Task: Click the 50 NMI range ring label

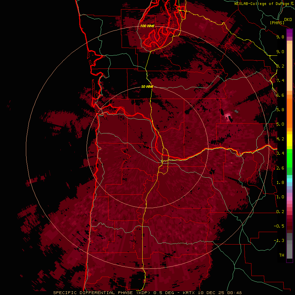Action: [x=147, y=87]
